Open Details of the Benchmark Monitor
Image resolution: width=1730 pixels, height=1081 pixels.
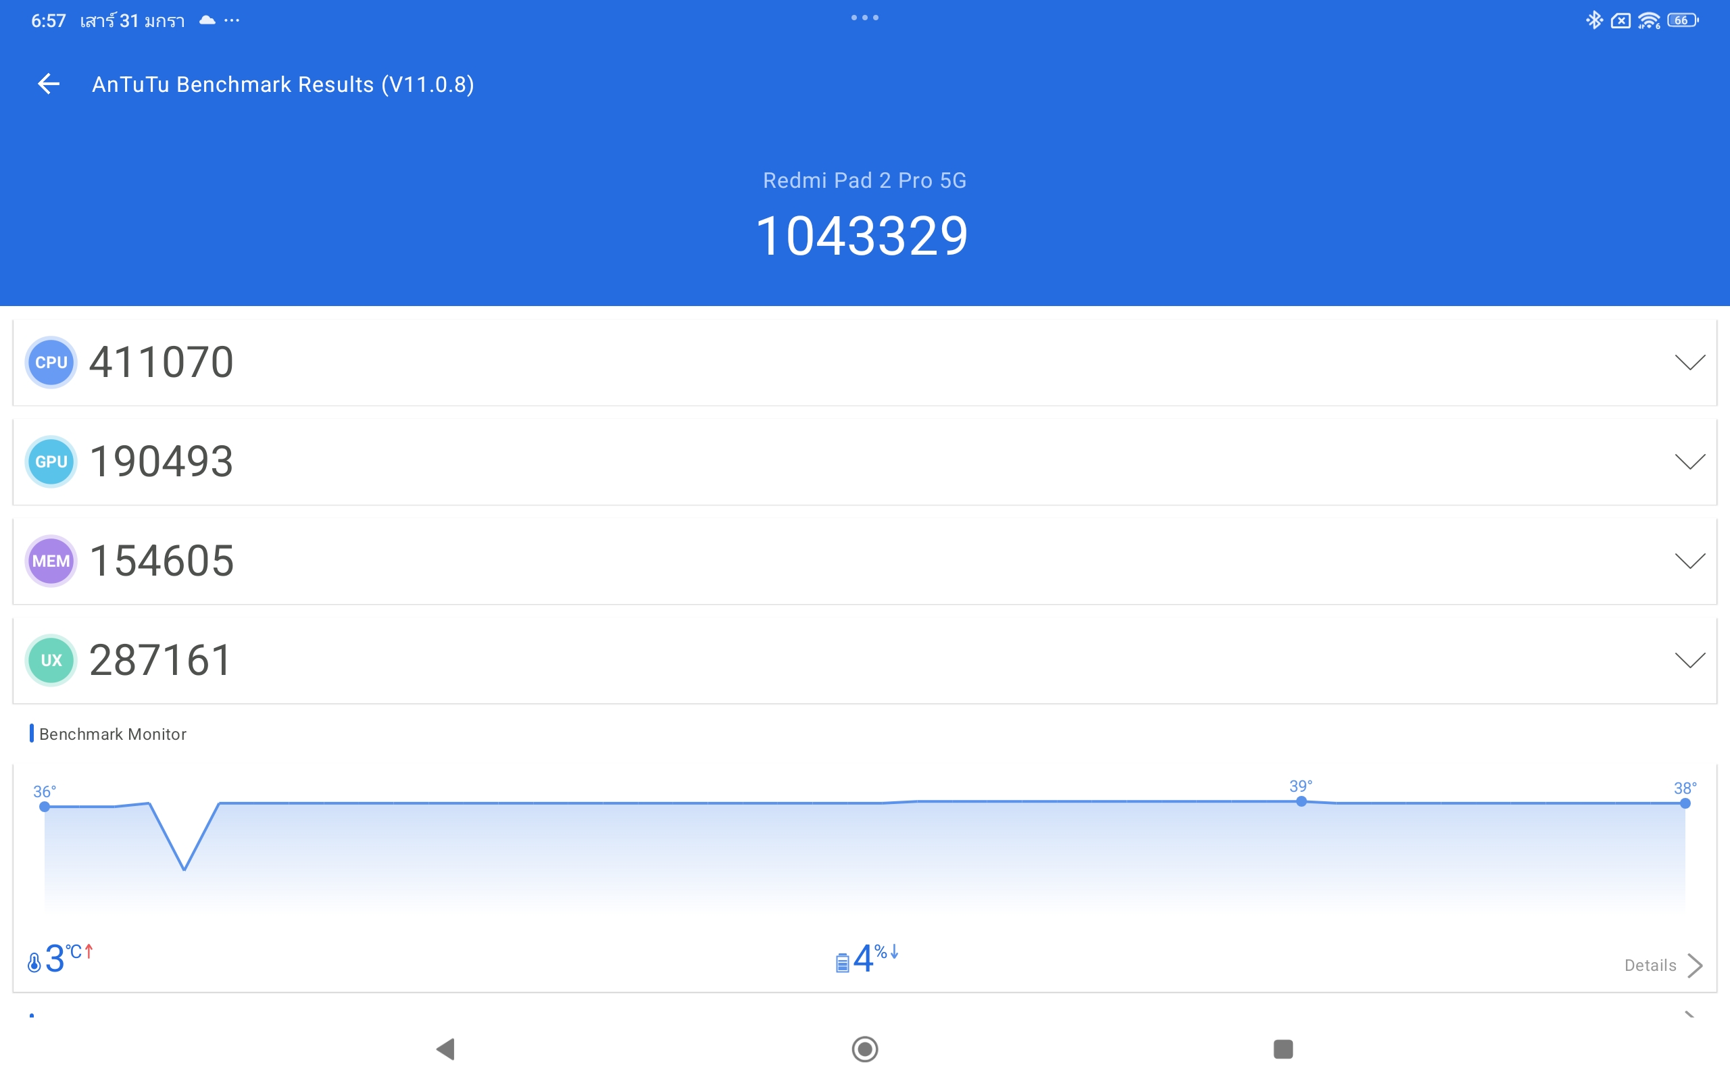tap(1663, 965)
